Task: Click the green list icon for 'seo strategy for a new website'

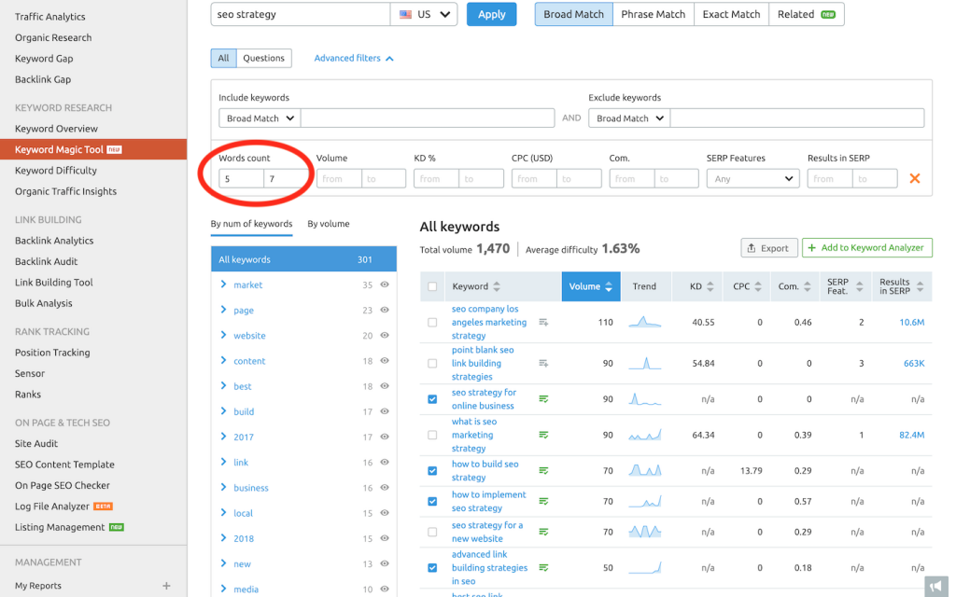Action: pyautogui.click(x=543, y=532)
